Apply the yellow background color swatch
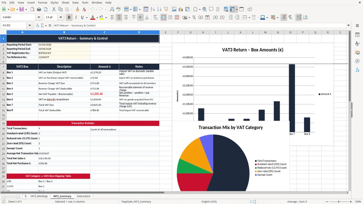363x204 pixels. pos(102,18)
